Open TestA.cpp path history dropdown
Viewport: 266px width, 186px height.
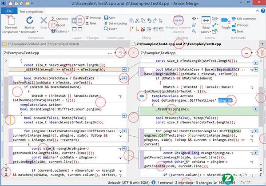(115, 53)
